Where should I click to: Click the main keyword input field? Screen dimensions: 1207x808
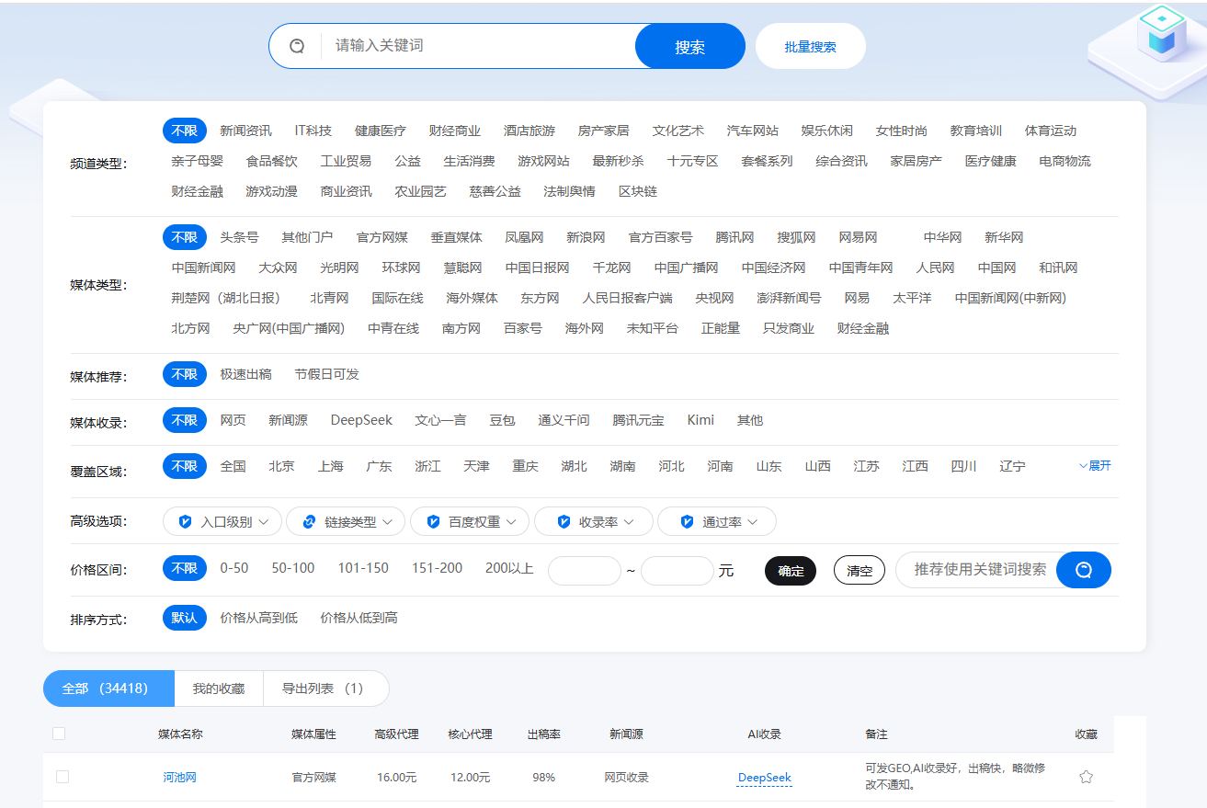click(x=478, y=46)
